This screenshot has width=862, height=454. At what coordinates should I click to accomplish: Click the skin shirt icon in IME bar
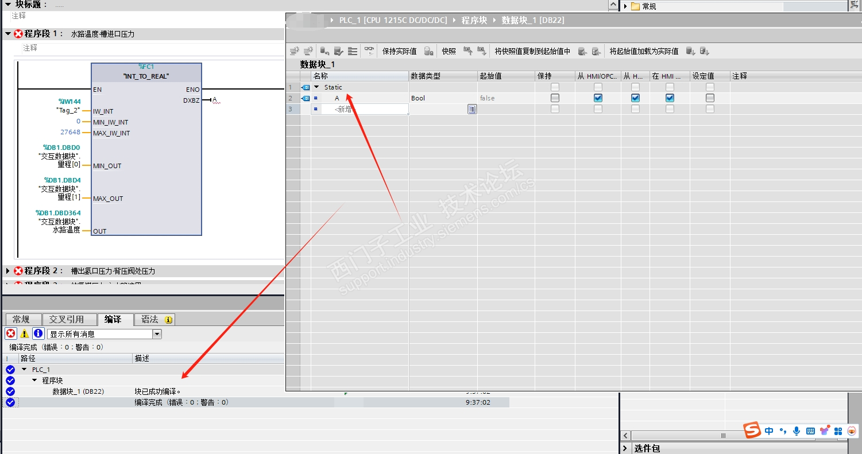[x=825, y=431]
